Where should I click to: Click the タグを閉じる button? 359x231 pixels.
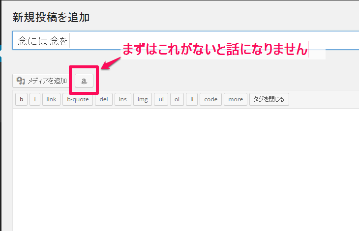pyautogui.click(x=269, y=99)
